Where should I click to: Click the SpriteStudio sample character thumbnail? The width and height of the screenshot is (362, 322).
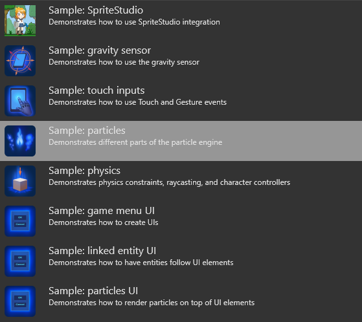[20, 21]
